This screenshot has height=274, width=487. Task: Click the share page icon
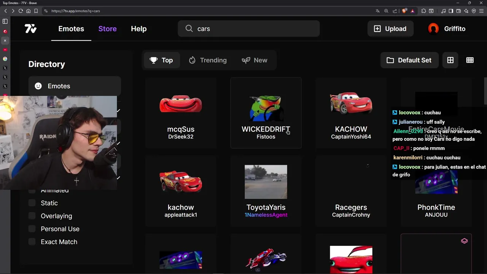(395, 11)
